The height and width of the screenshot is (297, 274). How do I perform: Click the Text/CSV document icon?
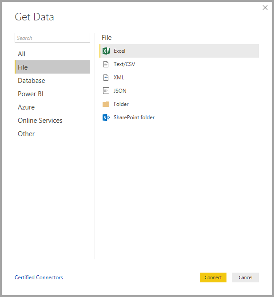106,64
